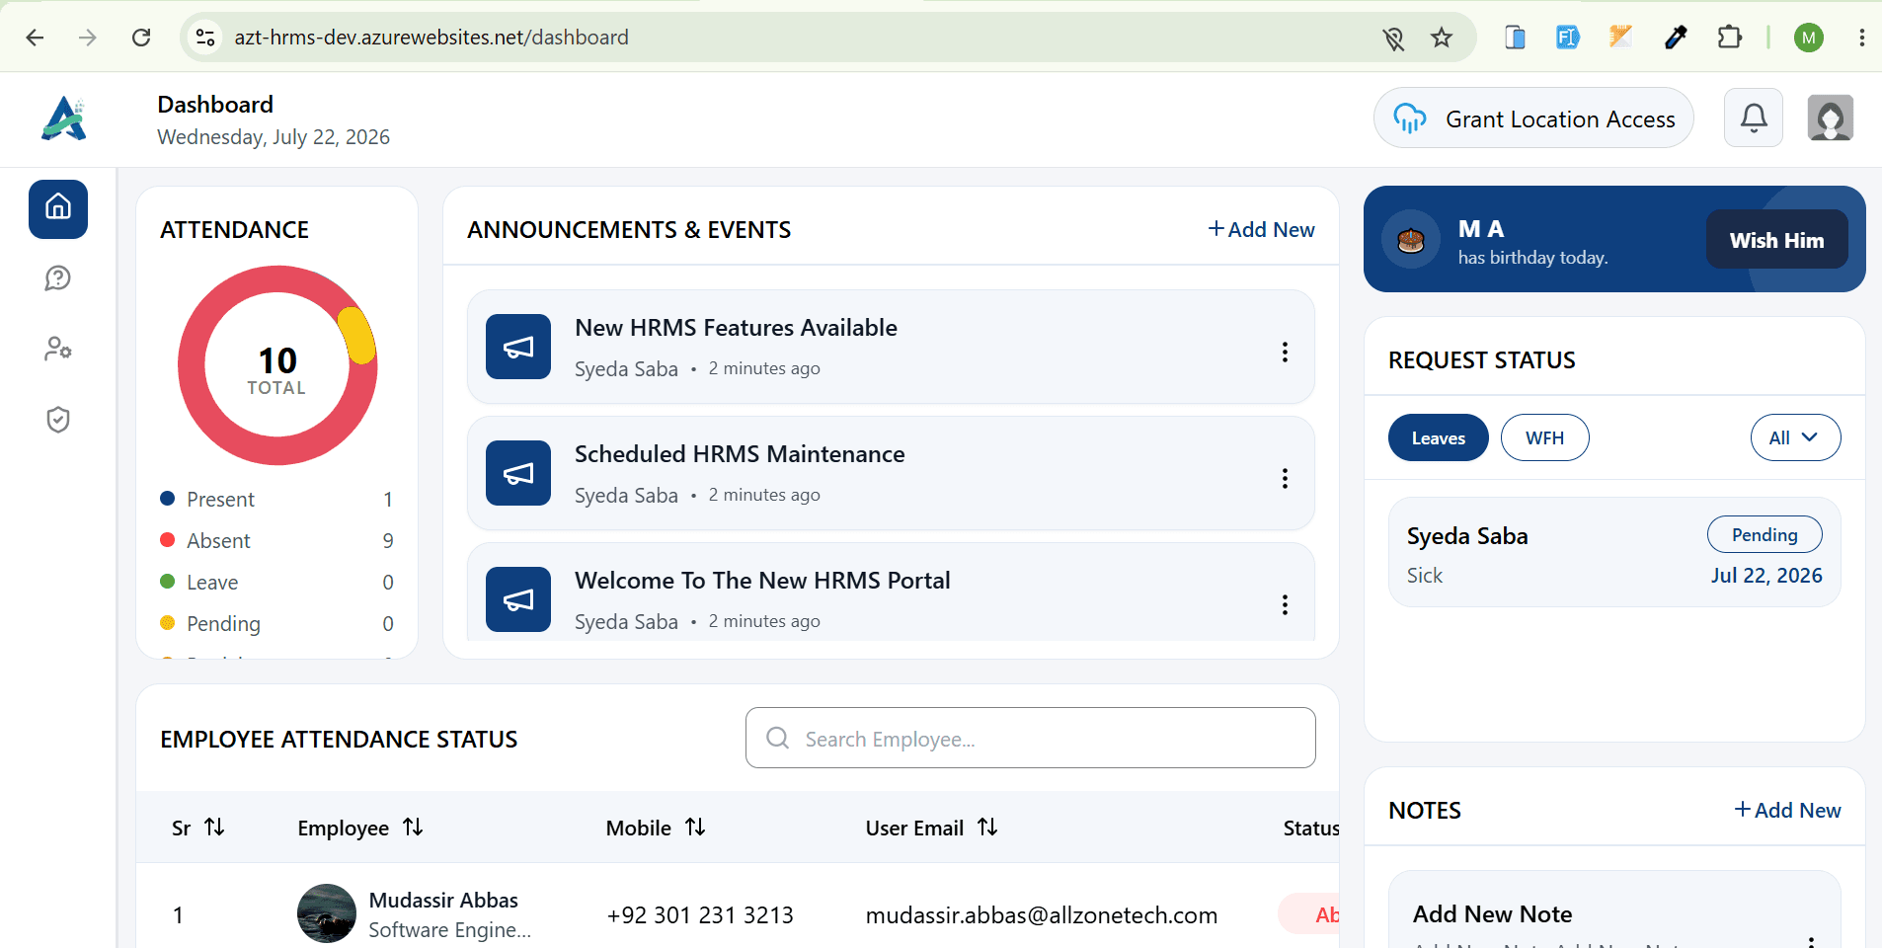Image resolution: width=1882 pixels, height=948 pixels.
Task: Open the shield check sidebar icon
Action: (58, 420)
